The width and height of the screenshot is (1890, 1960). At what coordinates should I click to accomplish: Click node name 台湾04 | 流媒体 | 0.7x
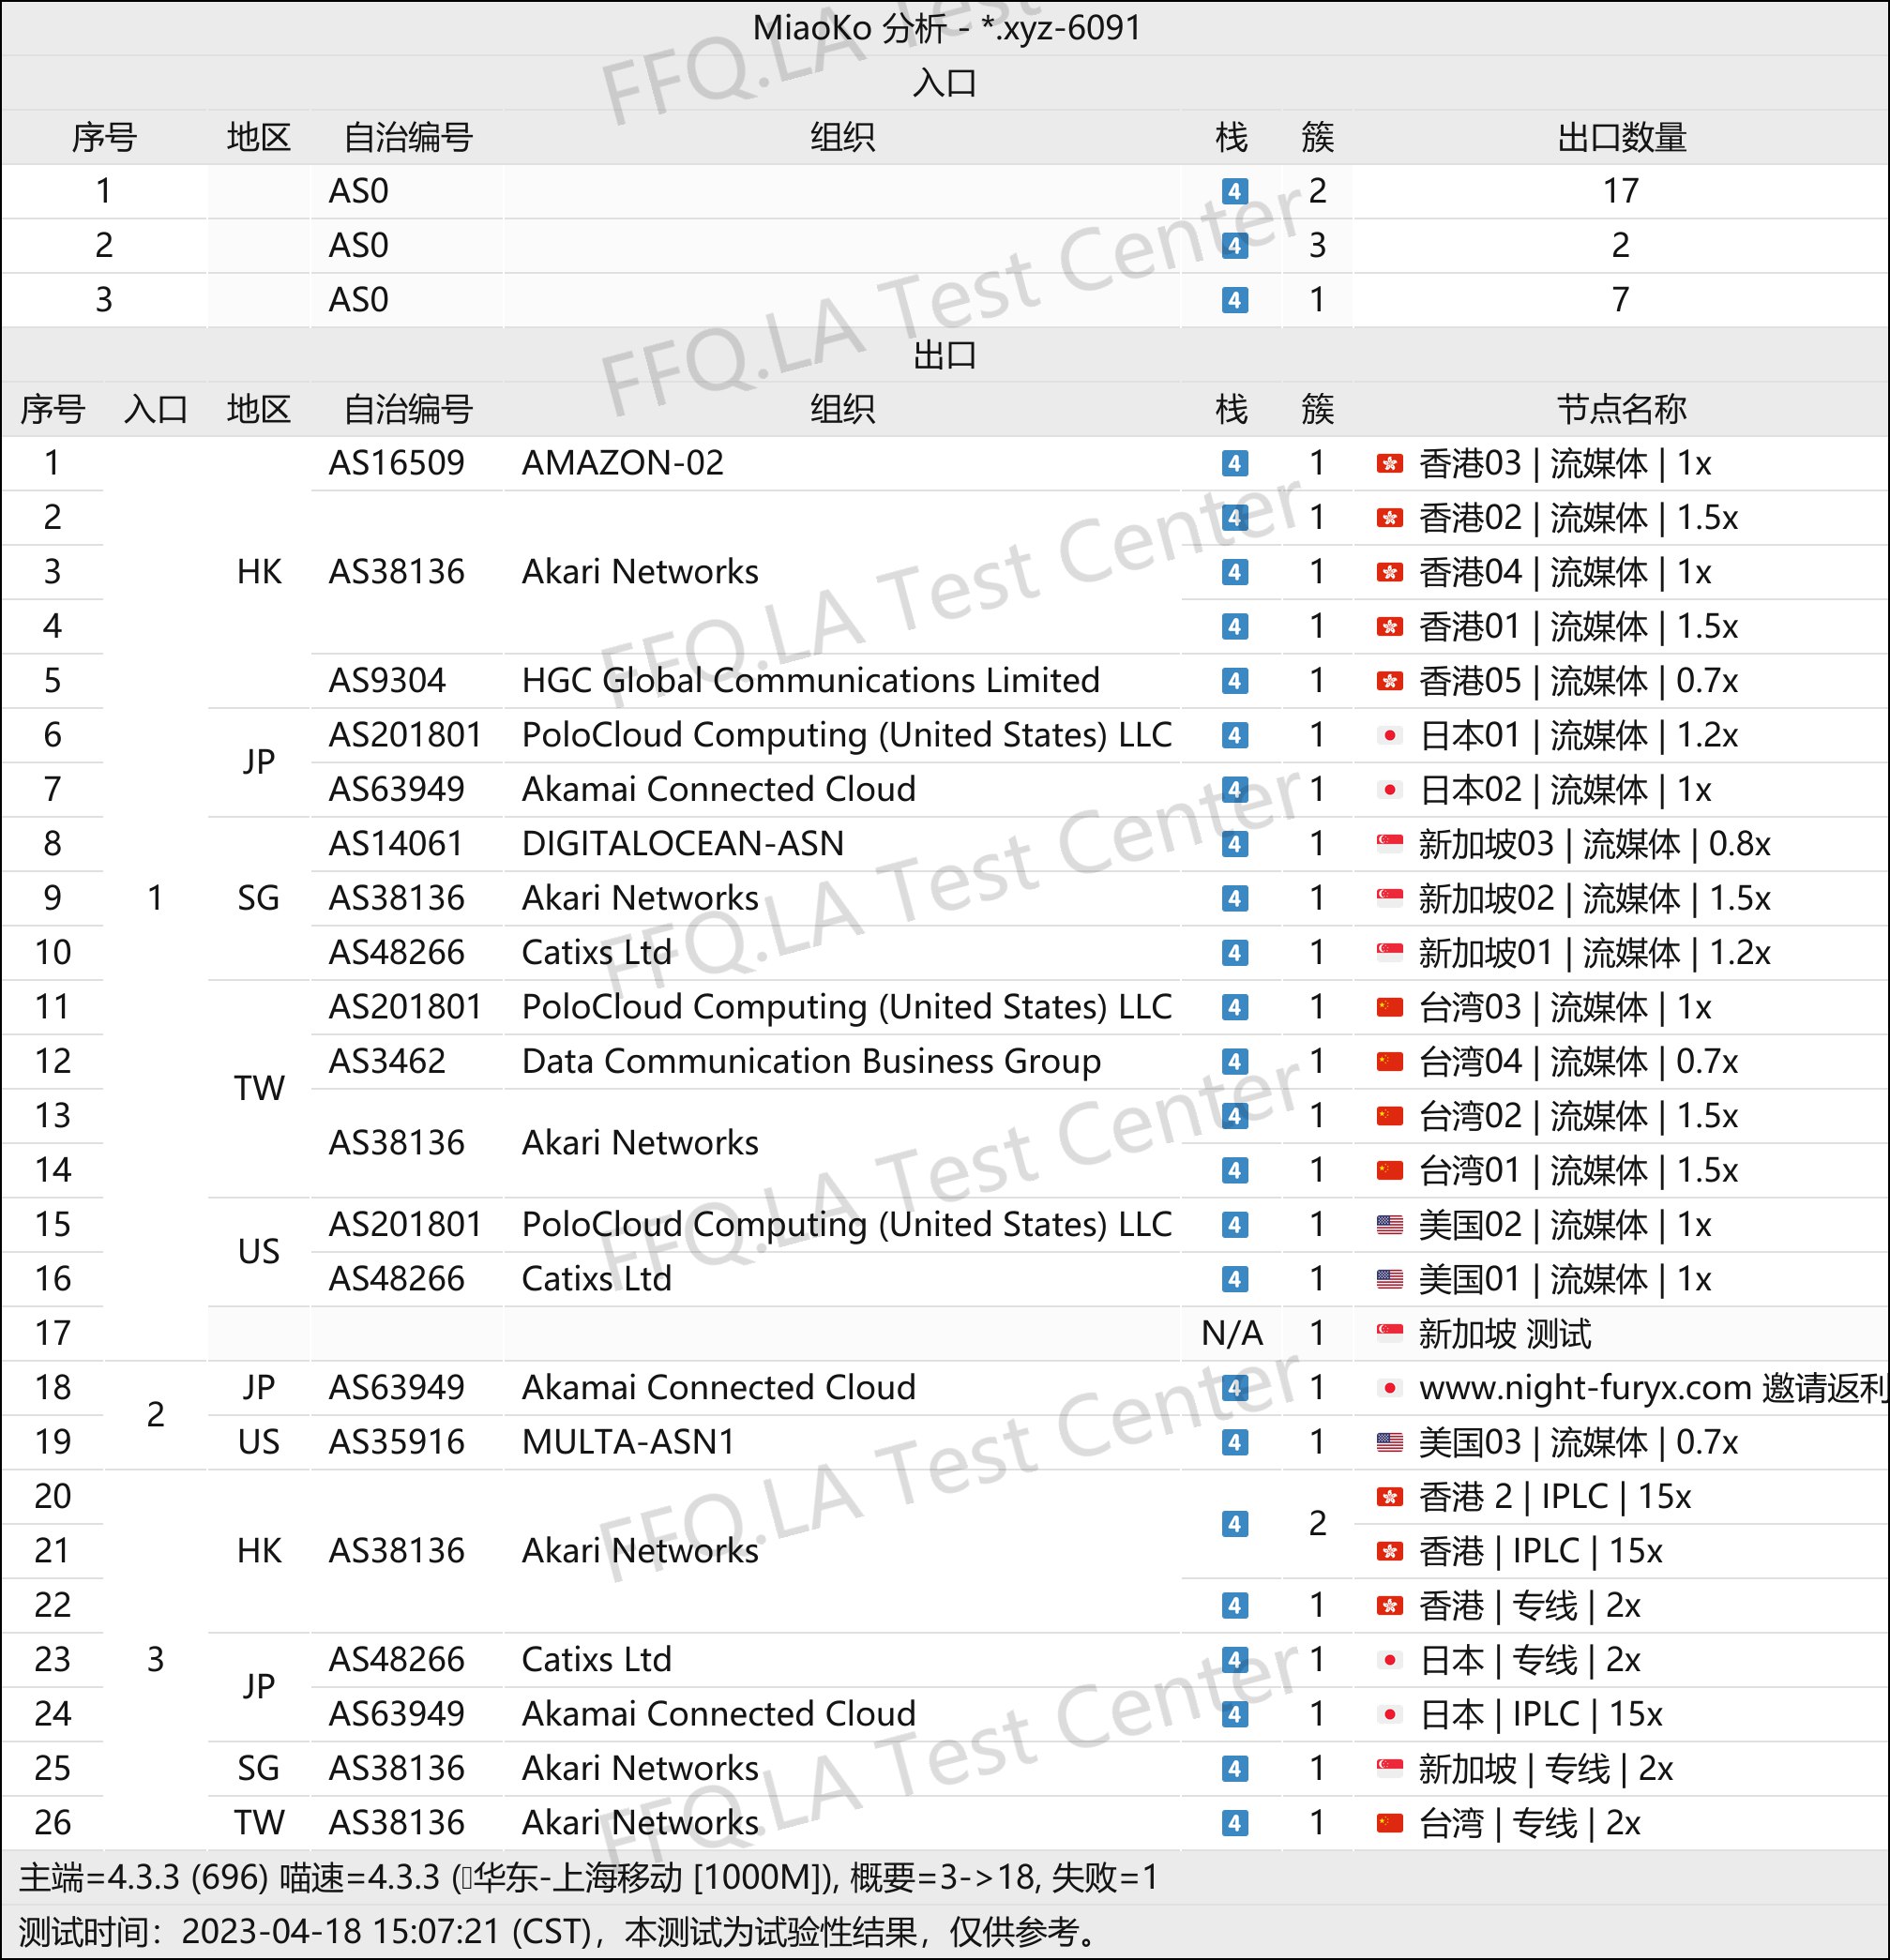(1578, 1062)
